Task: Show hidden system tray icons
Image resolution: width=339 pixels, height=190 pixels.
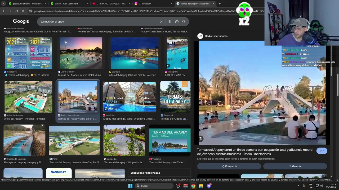Action: [298, 186]
